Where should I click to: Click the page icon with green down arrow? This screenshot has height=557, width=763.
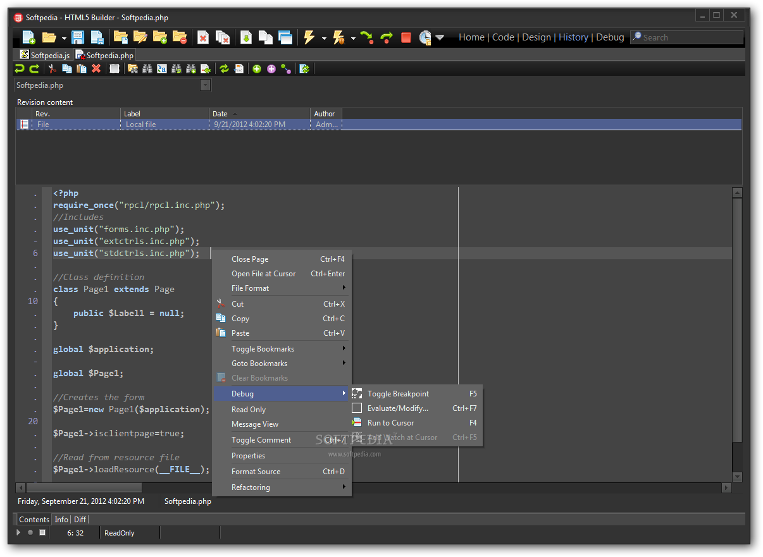click(245, 37)
